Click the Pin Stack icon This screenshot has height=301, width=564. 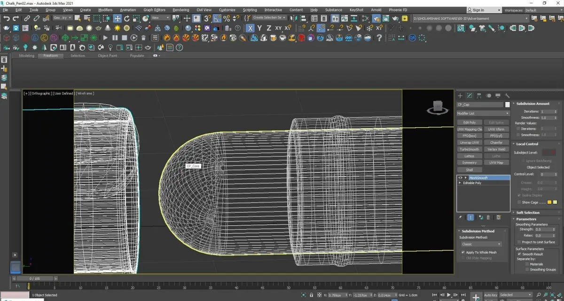tap(460, 217)
